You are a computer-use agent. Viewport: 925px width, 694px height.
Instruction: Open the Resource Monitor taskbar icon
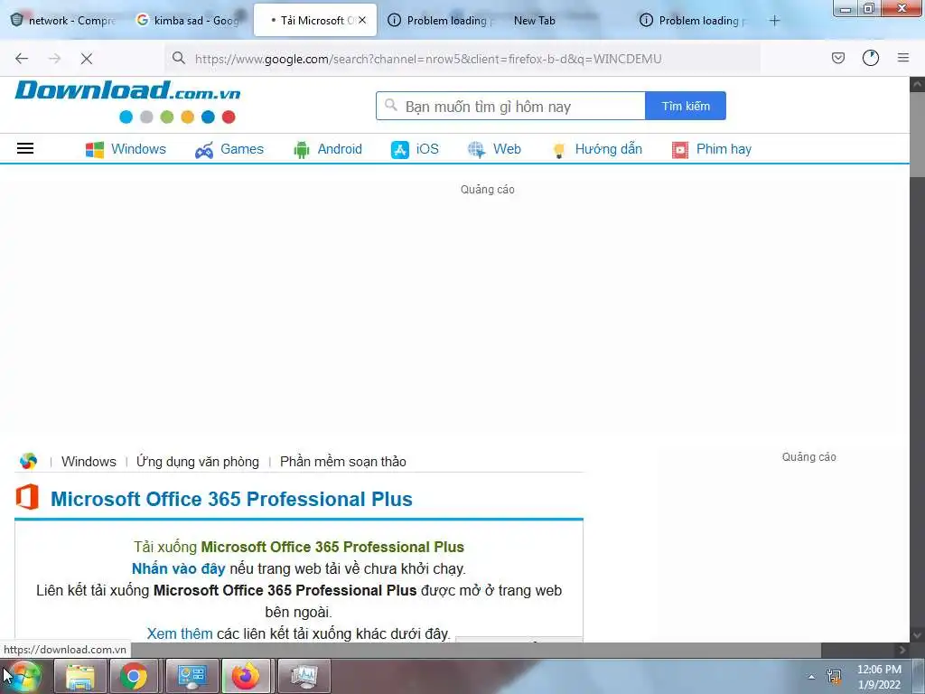(x=304, y=676)
